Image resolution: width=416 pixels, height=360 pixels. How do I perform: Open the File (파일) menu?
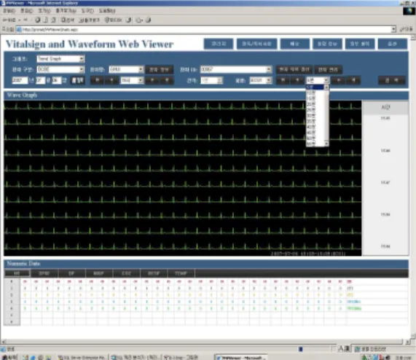pos(9,11)
